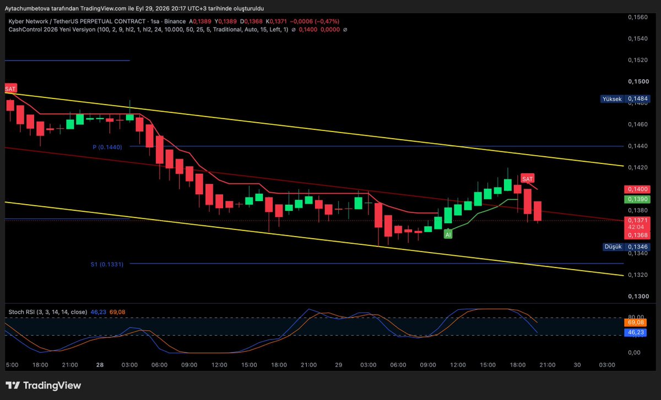
Task: Click the A0,1389 open value in the legend
Action: 201,21
